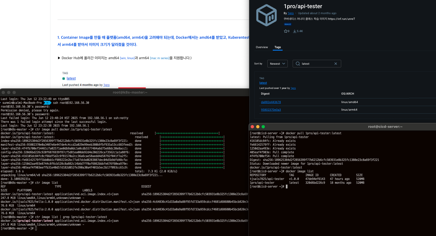Open the Sort by Newest dropdown
The width and height of the screenshot is (436, 236).
(277, 64)
